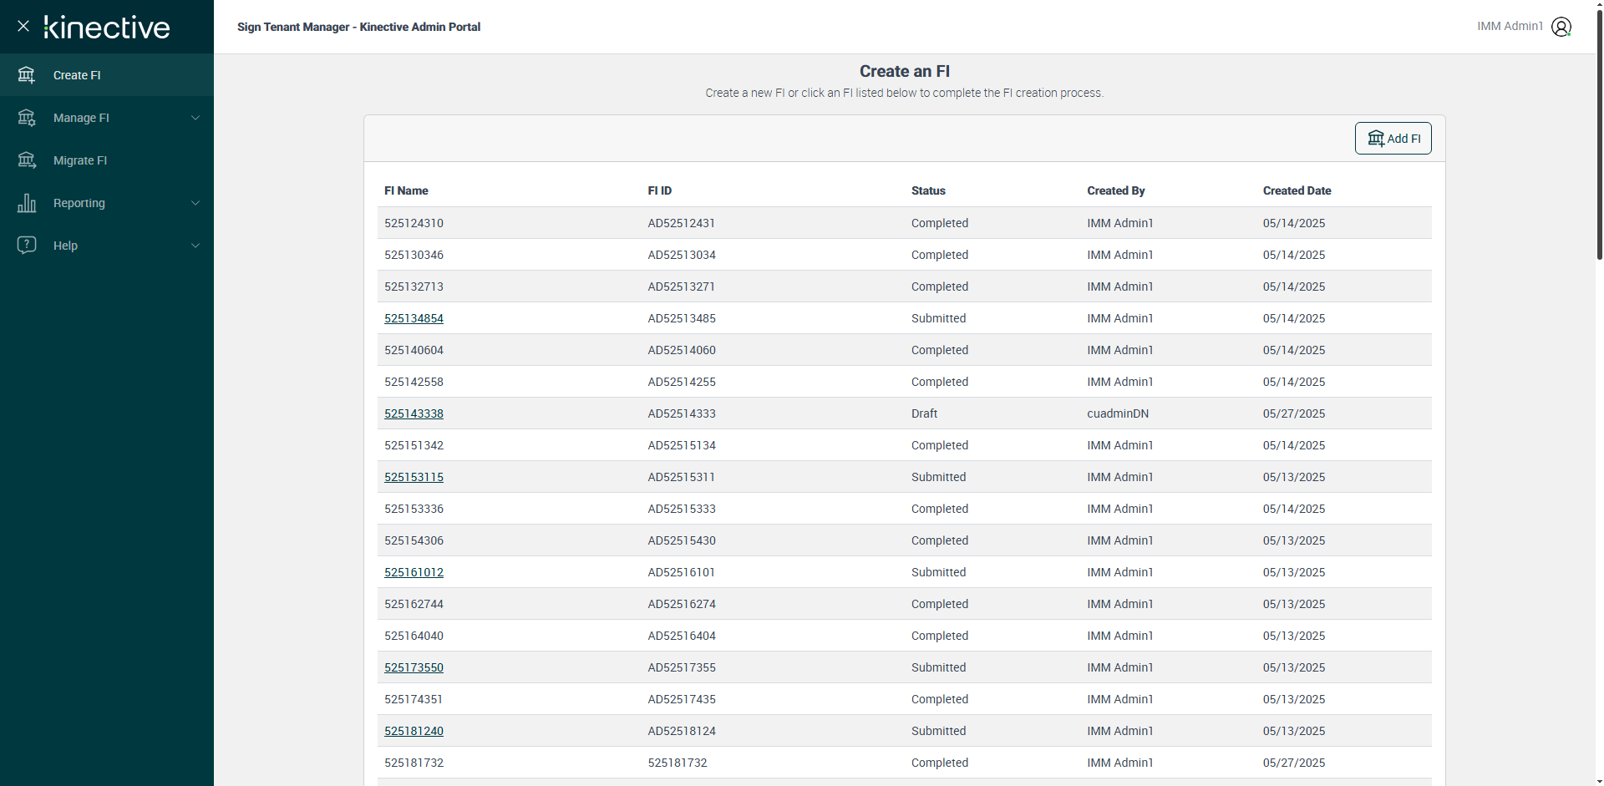Image resolution: width=1604 pixels, height=786 pixels.
Task: Close the sidebar with the X icon
Action: pyautogui.click(x=23, y=26)
